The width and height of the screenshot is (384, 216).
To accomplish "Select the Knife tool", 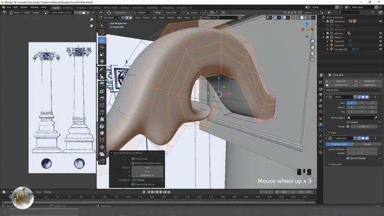I will tap(102, 112).
